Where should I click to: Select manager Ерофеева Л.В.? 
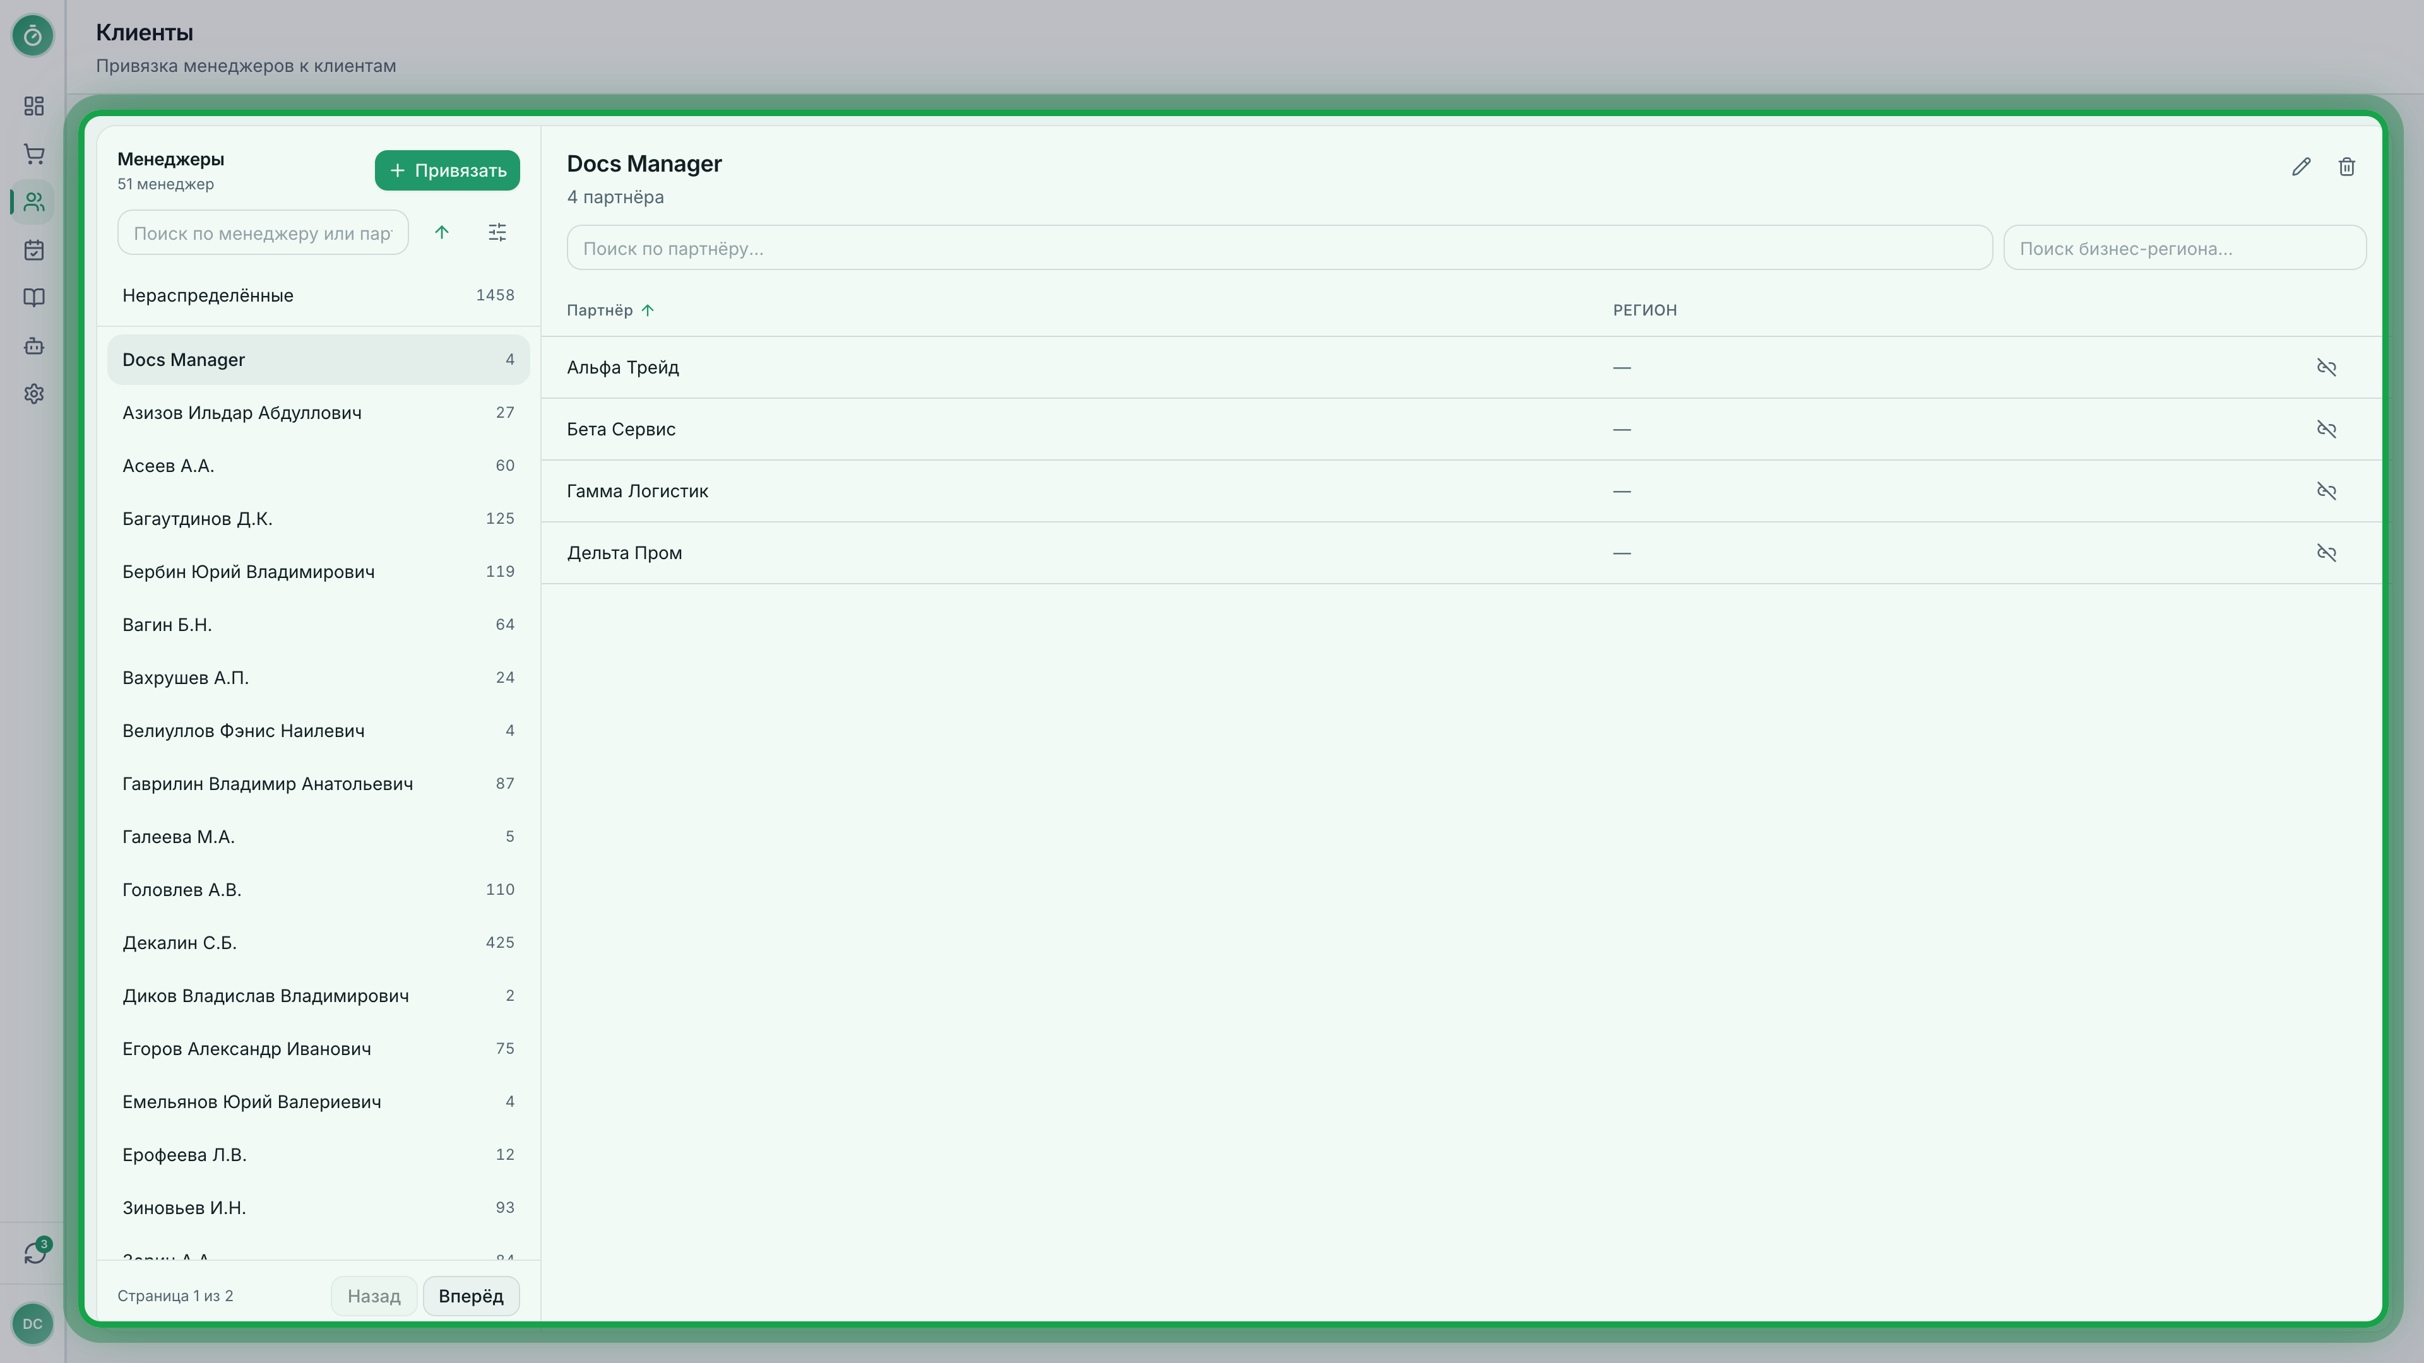(318, 1154)
